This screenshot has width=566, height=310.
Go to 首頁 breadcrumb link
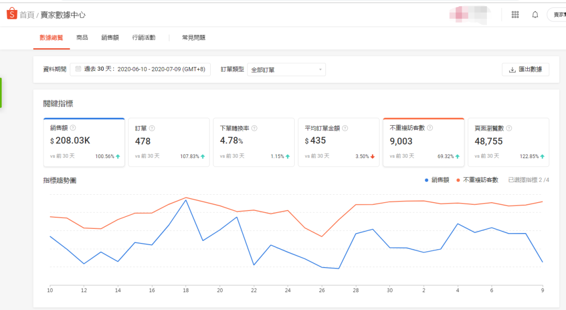point(27,15)
